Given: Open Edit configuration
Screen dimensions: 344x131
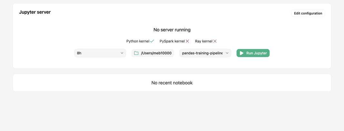Looking at the screenshot, I should (x=308, y=13).
